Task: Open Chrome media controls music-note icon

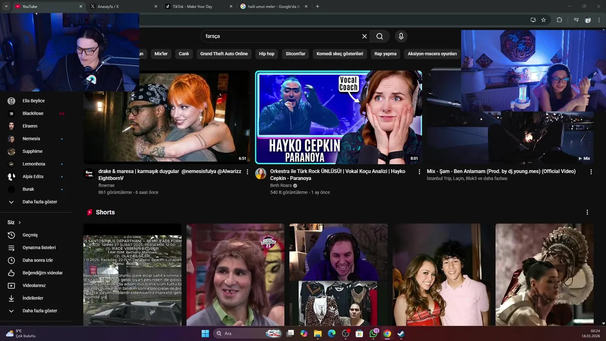Action: tap(576, 20)
